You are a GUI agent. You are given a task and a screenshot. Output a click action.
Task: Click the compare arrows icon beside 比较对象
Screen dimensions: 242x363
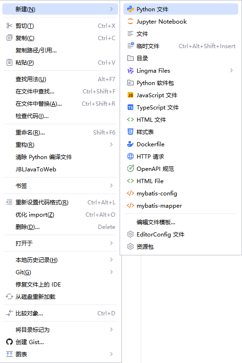[x=9, y=313]
